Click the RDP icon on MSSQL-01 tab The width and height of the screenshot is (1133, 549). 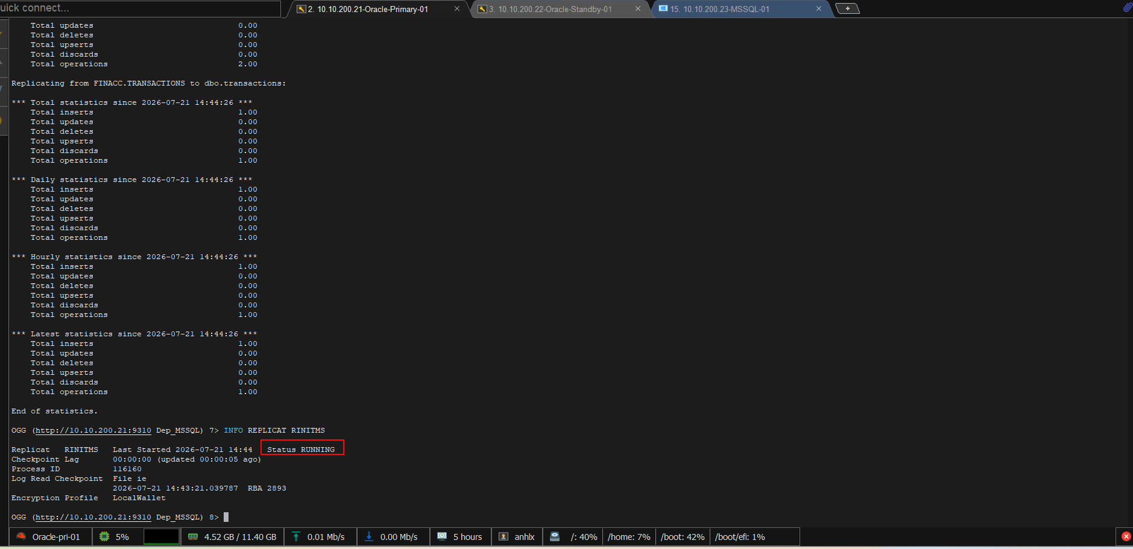[663, 9]
